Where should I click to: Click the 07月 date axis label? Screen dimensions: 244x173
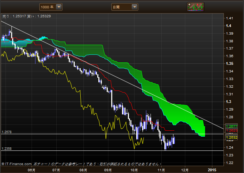click(56, 170)
